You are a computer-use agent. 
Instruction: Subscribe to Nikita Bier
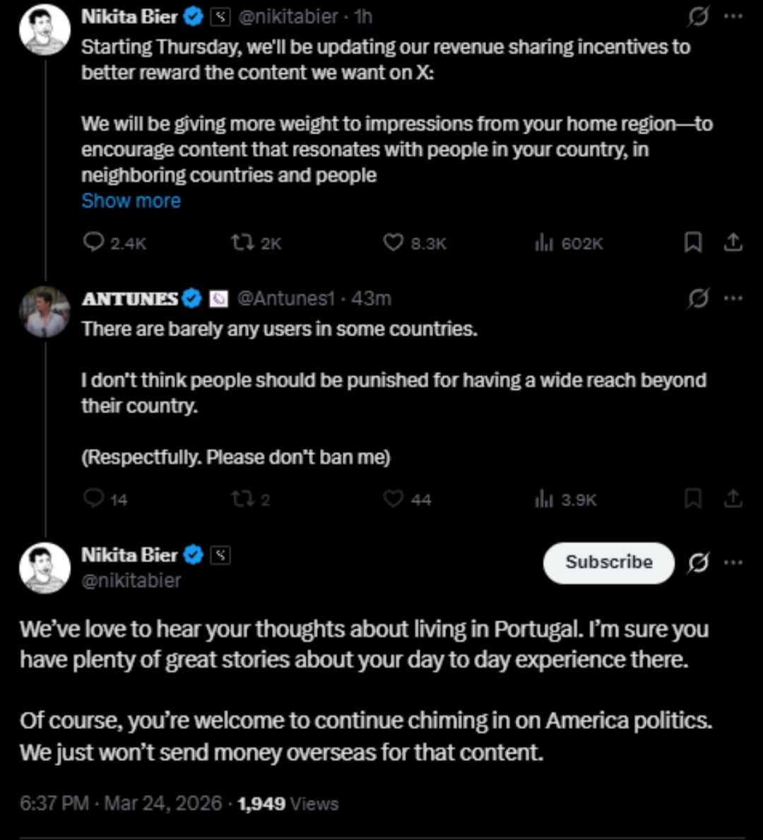coord(608,562)
